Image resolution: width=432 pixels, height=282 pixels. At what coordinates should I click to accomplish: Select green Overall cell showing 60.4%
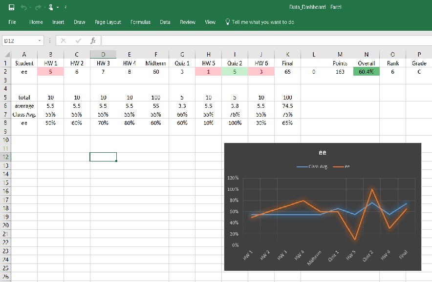(366, 72)
